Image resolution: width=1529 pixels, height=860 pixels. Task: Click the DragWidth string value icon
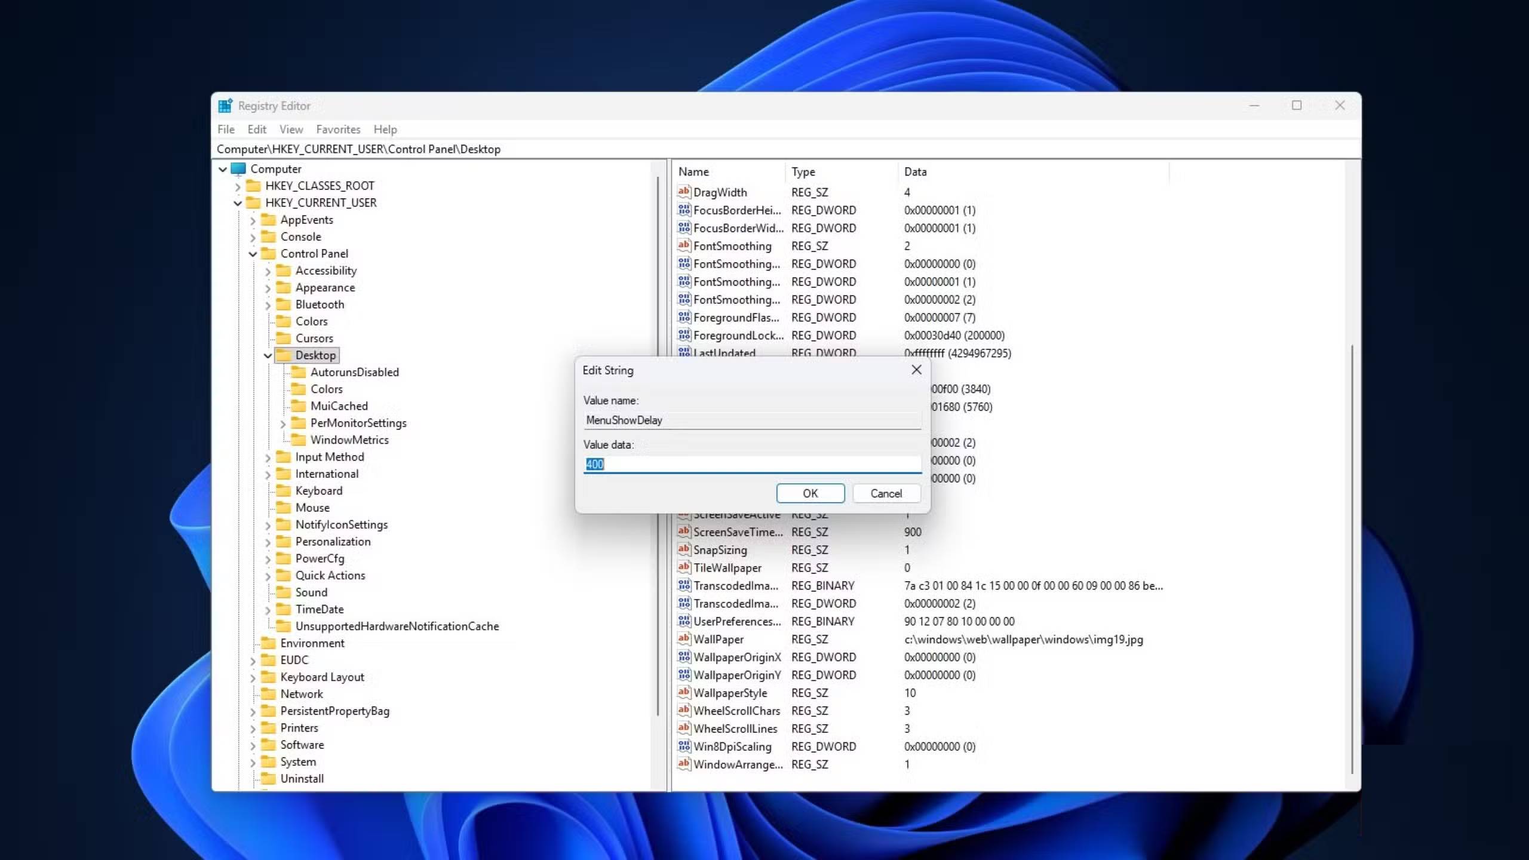click(x=683, y=192)
